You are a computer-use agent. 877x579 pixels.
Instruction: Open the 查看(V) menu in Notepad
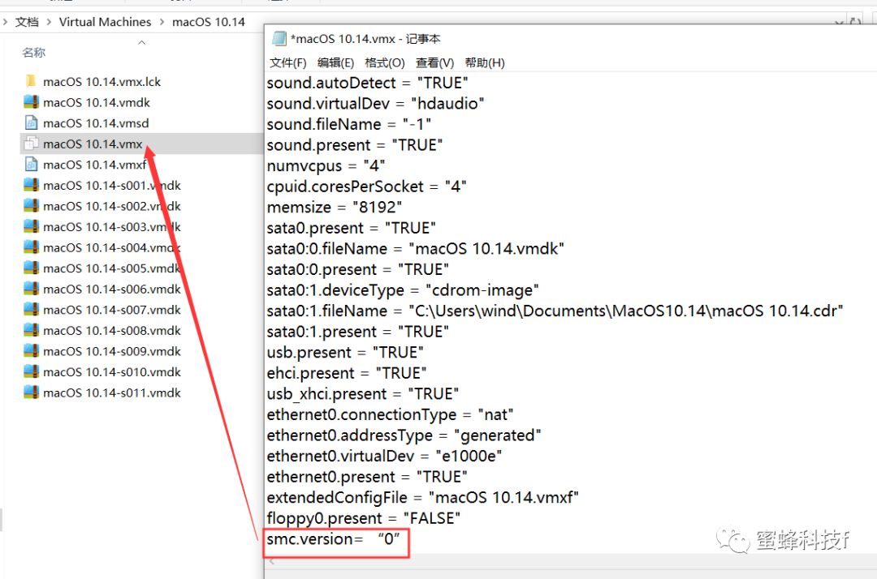pyautogui.click(x=434, y=62)
